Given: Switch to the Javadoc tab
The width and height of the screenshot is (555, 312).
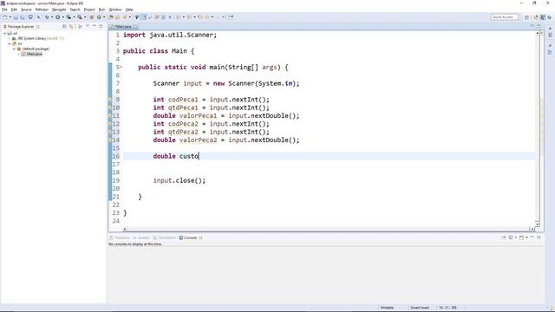Looking at the screenshot, I should pyautogui.click(x=141, y=237).
